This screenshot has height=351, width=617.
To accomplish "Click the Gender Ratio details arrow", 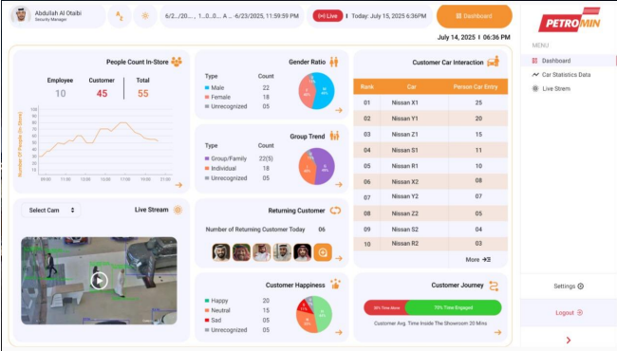I will tap(339, 110).
